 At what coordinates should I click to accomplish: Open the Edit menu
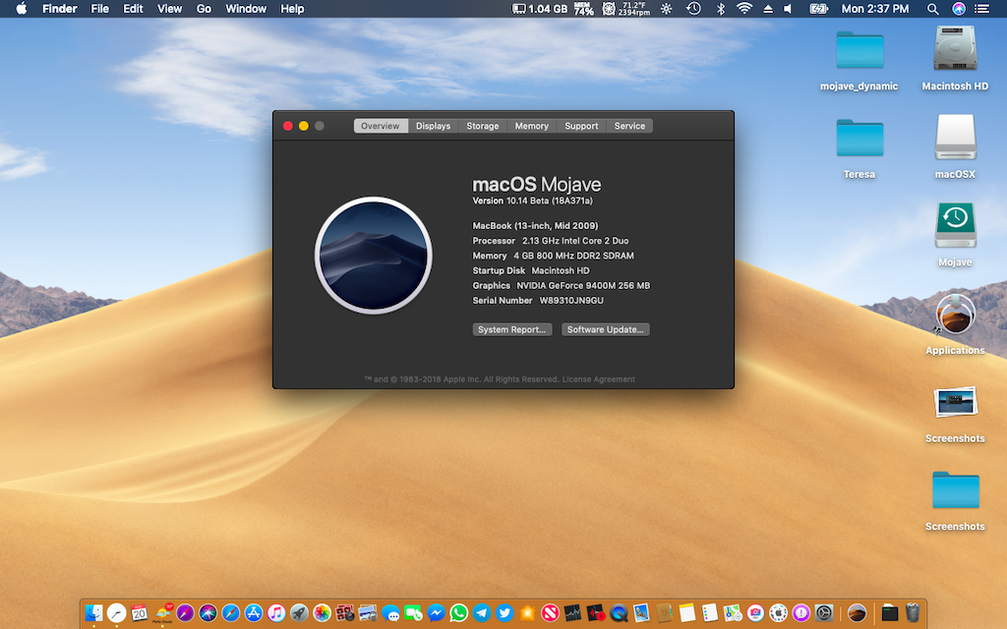pyautogui.click(x=133, y=8)
